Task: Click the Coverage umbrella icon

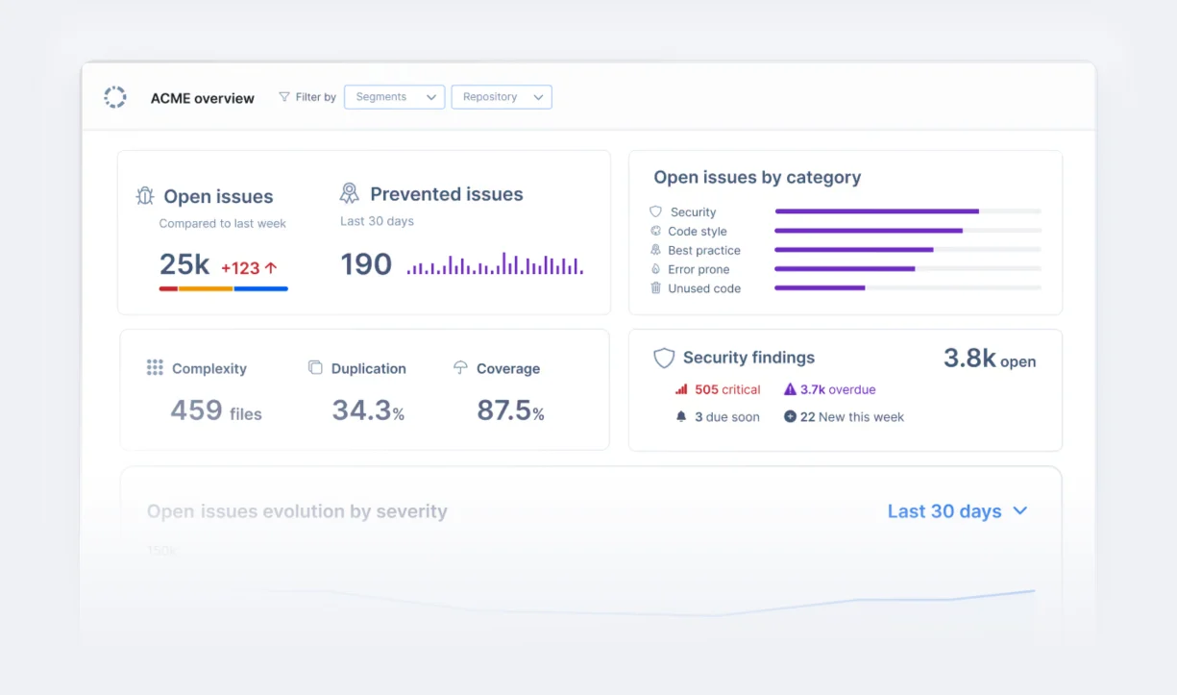Action: [x=460, y=367]
